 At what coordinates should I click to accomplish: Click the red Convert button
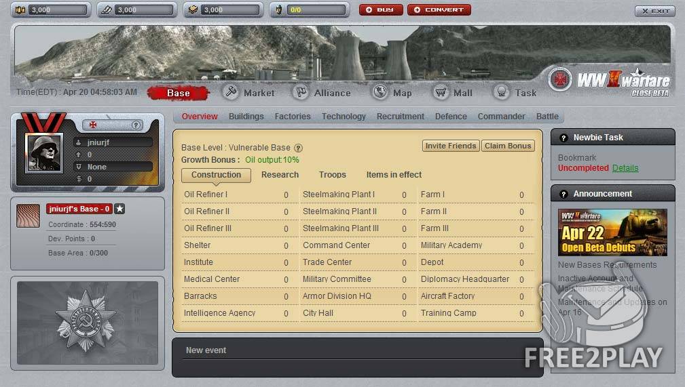[x=439, y=10]
